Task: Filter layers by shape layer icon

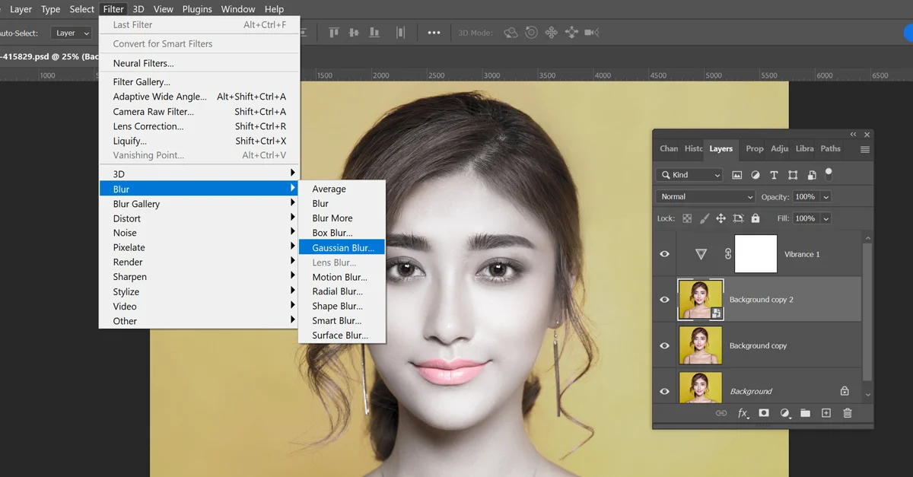Action: pyautogui.click(x=793, y=175)
